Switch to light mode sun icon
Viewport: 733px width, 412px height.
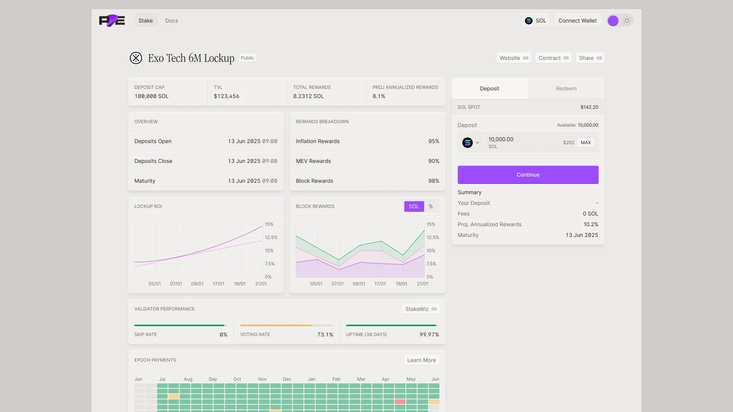point(627,21)
